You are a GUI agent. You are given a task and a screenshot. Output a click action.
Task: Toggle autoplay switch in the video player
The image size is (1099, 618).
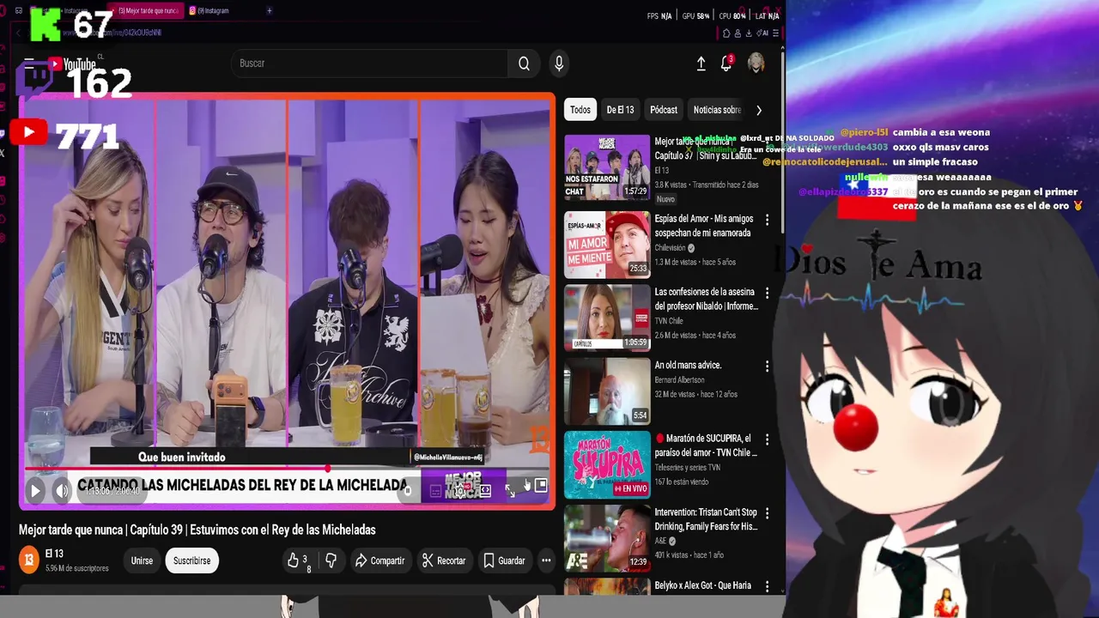coord(409,490)
